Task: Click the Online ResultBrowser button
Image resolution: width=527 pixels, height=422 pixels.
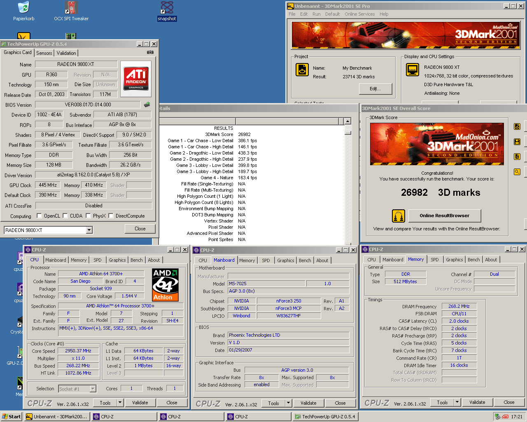Action: pyautogui.click(x=445, y=216)
